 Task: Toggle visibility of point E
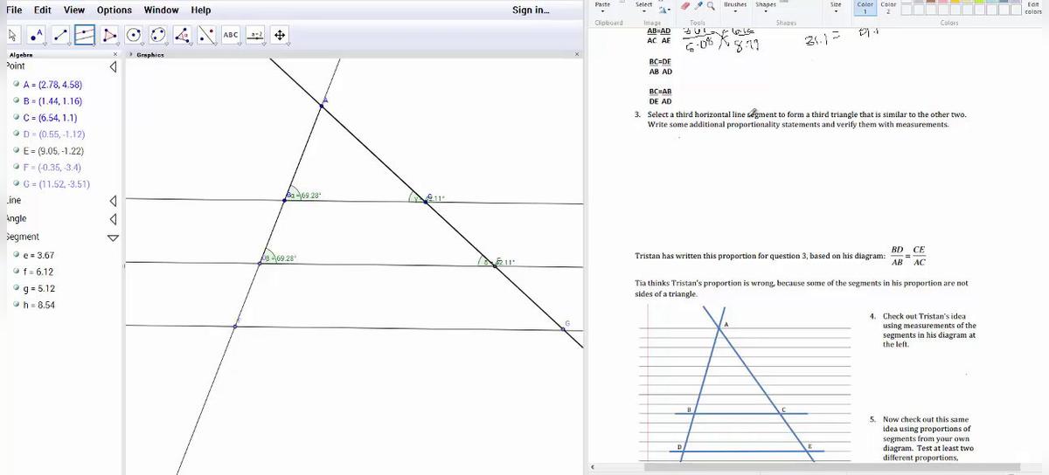point(17,151)
